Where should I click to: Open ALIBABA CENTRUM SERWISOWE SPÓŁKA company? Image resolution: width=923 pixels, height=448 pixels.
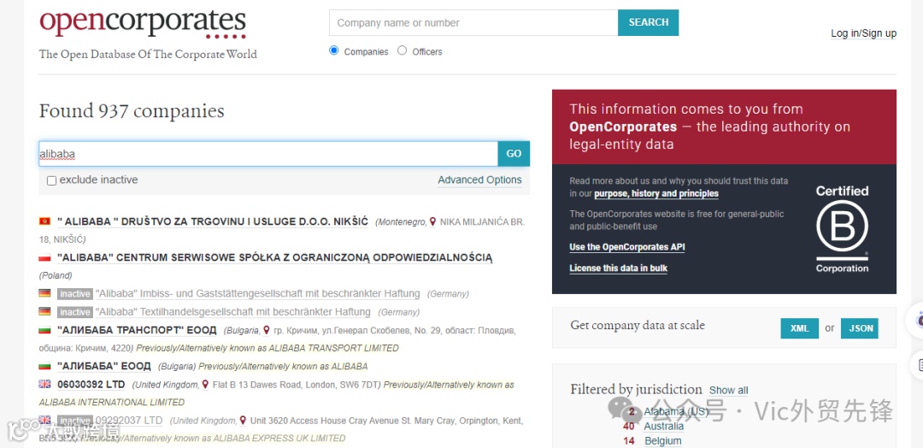tap(275, 258)
